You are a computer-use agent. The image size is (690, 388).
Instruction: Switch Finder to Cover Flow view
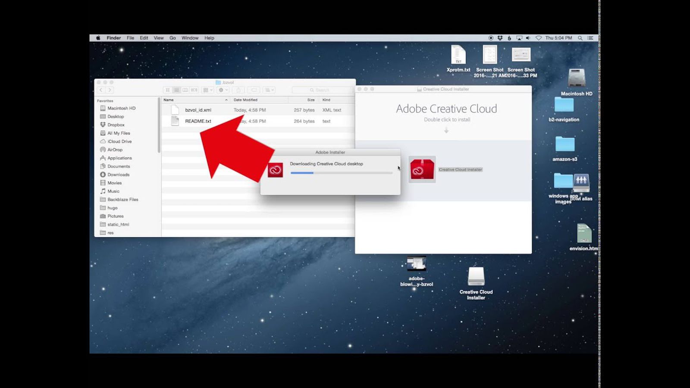click(194, 90)
